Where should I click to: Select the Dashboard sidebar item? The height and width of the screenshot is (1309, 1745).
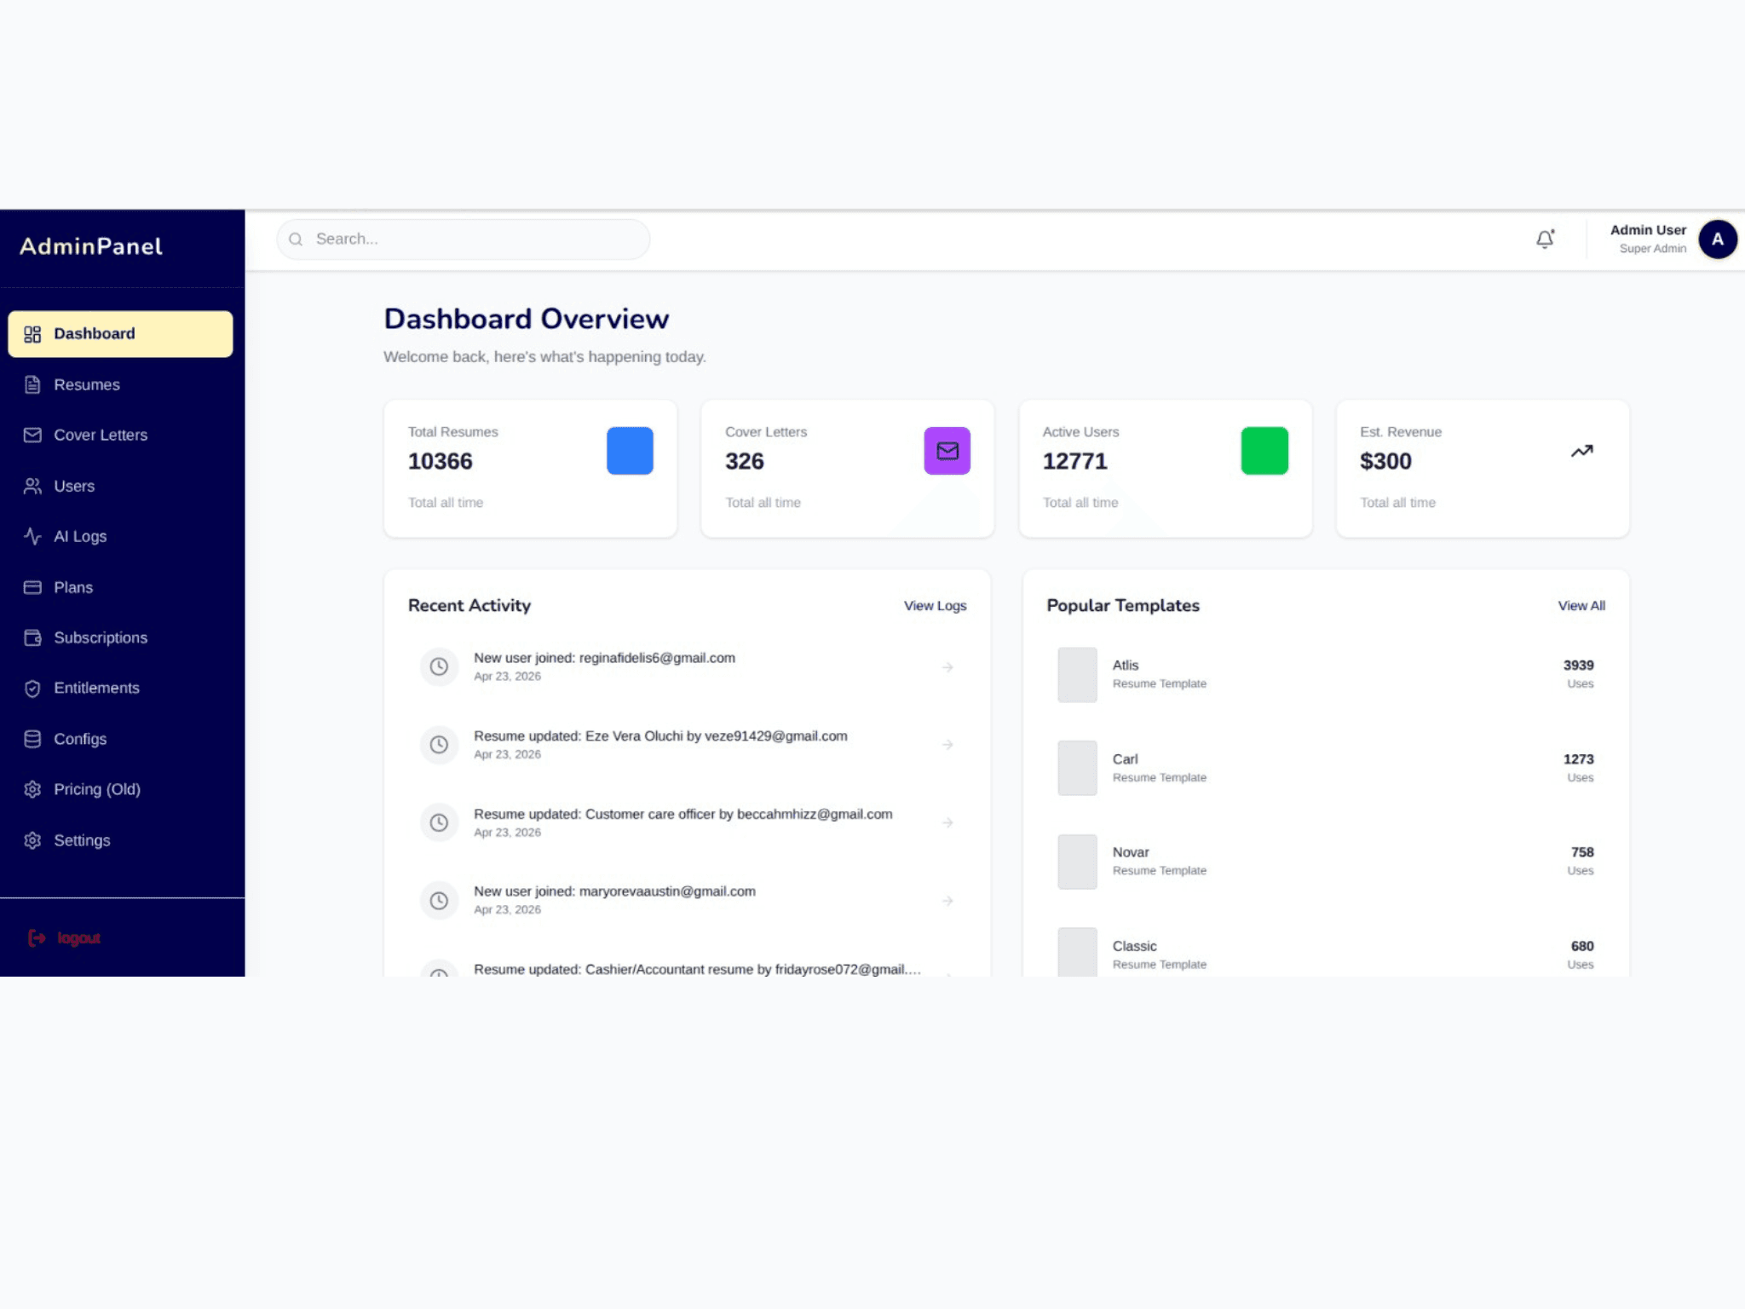click(94, 333)
